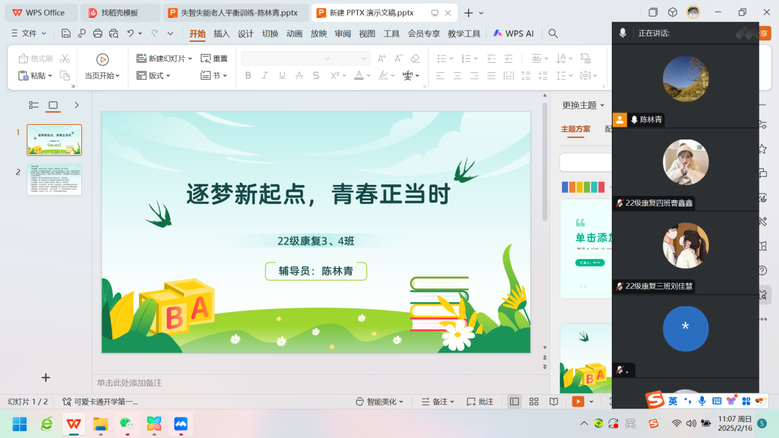Click the 批注 button in status bar

point(480,402)
